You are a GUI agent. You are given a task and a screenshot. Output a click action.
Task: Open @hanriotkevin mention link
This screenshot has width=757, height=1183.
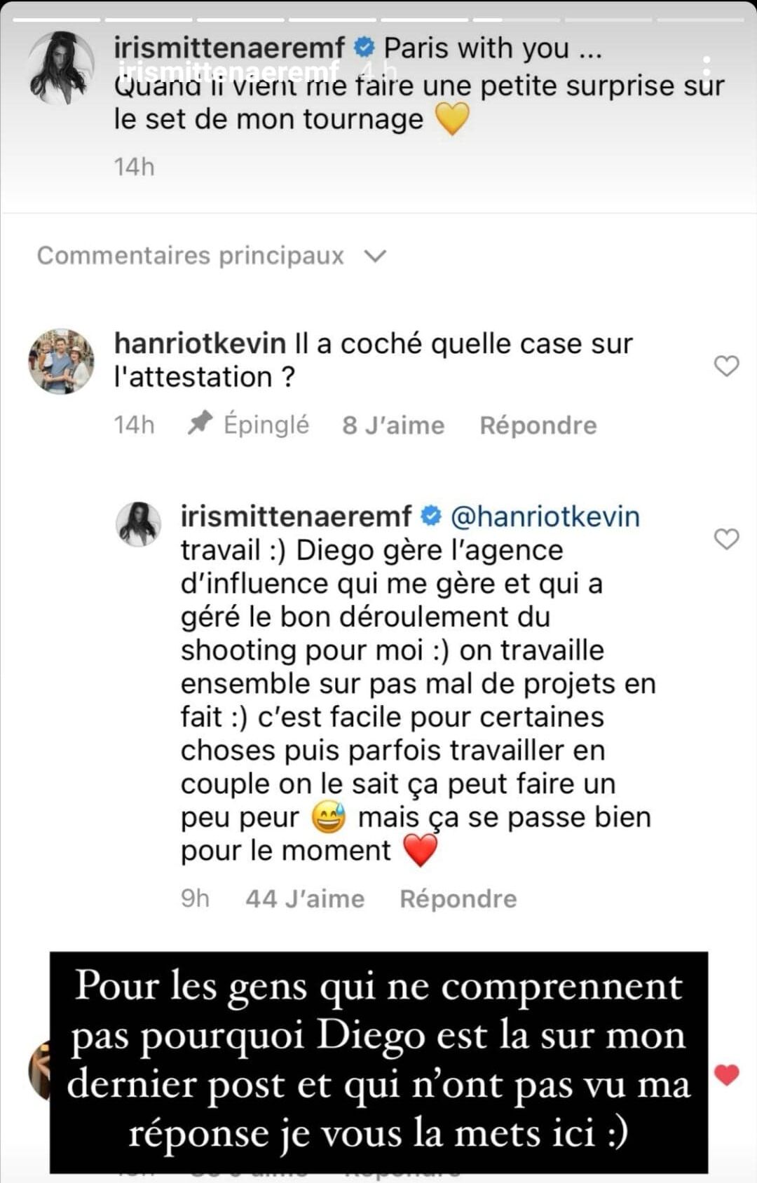coord(545,517)
